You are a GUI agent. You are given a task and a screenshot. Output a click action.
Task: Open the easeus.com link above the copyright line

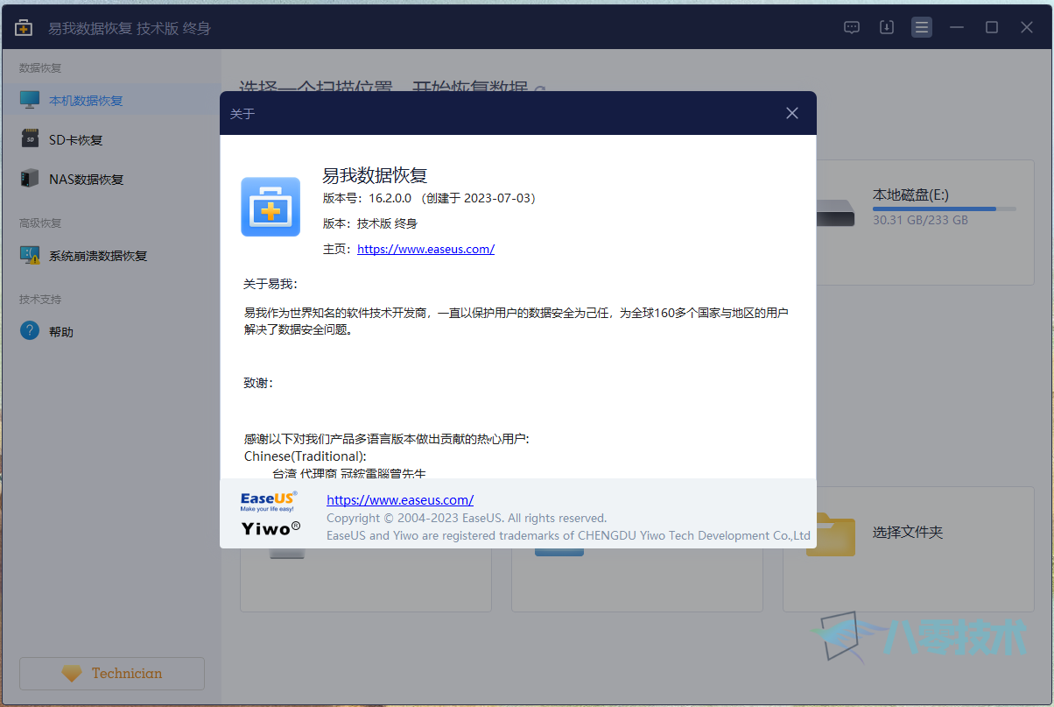tap(400, 500)
